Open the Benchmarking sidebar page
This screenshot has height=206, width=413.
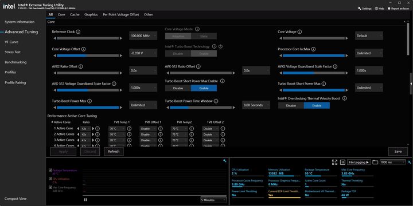point(15,62)
